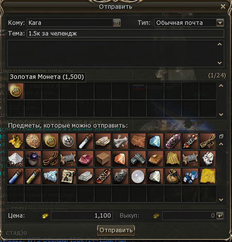Click message body scroll-down arrow
Image resolution: width=232 pixels, height=242 pixels.
(x=219, y=63)
